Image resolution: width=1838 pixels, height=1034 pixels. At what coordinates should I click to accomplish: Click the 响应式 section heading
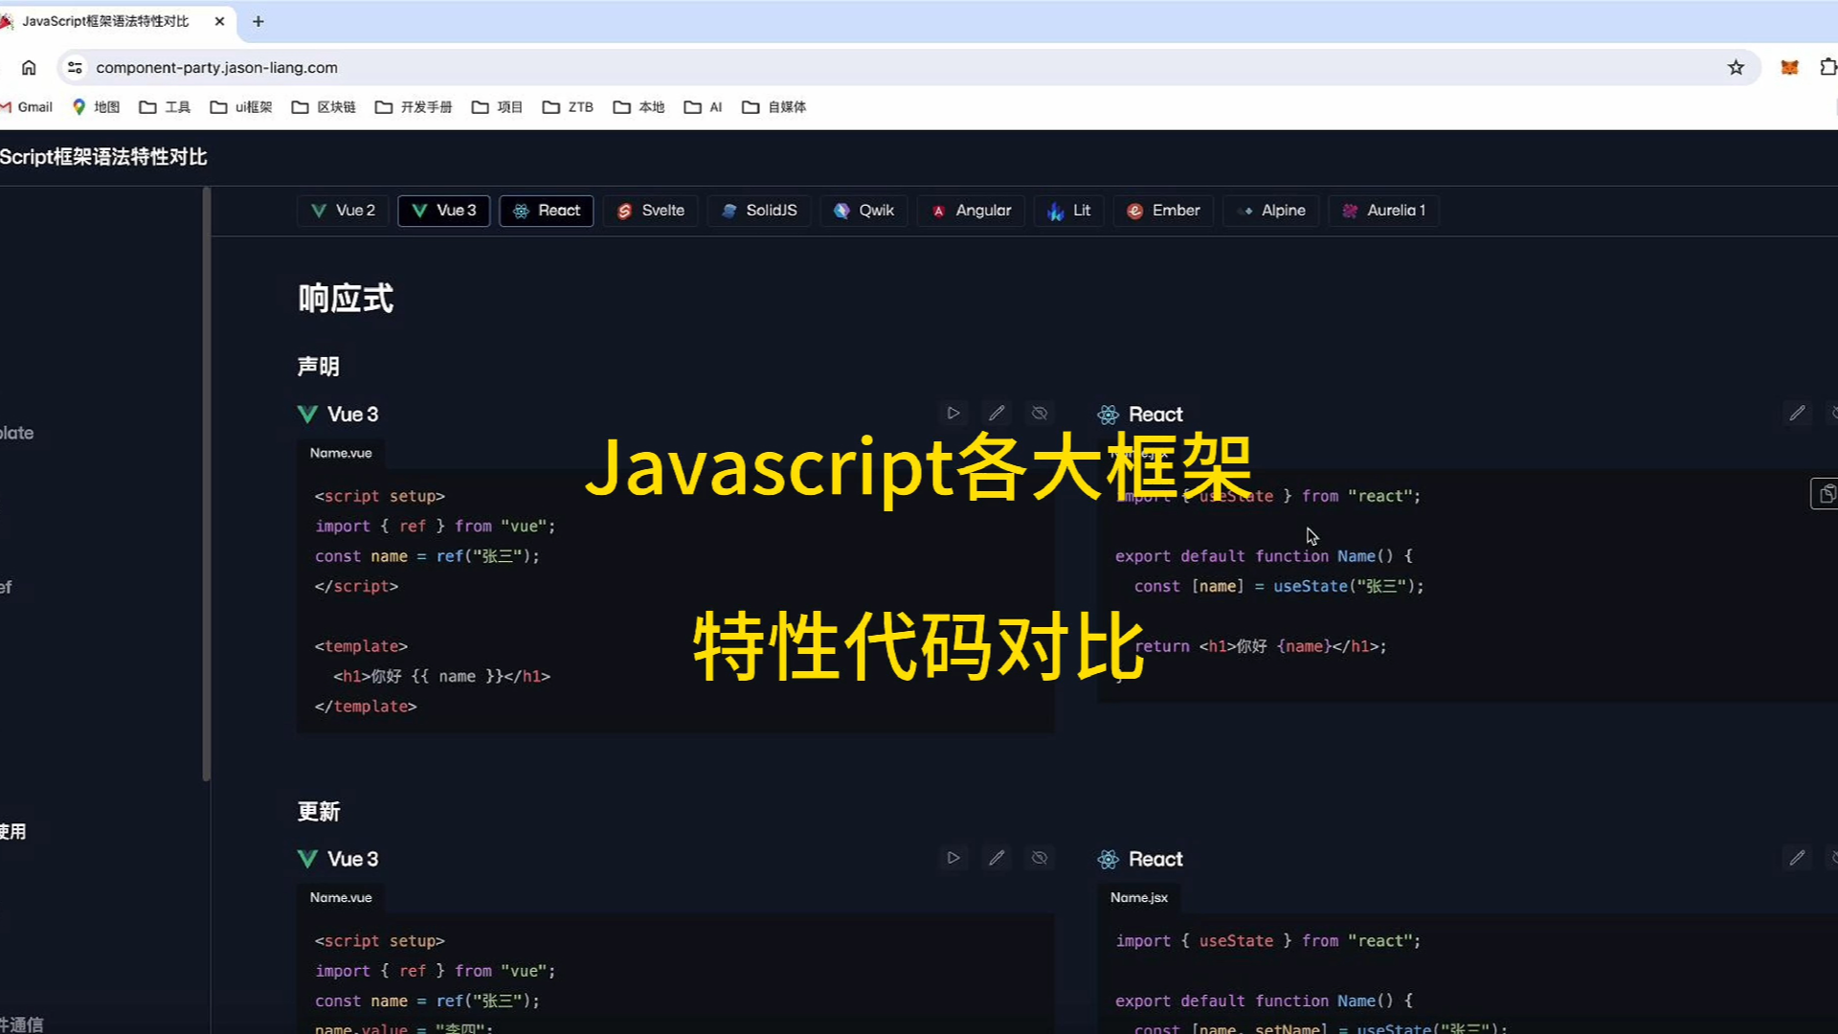[346, 299]
